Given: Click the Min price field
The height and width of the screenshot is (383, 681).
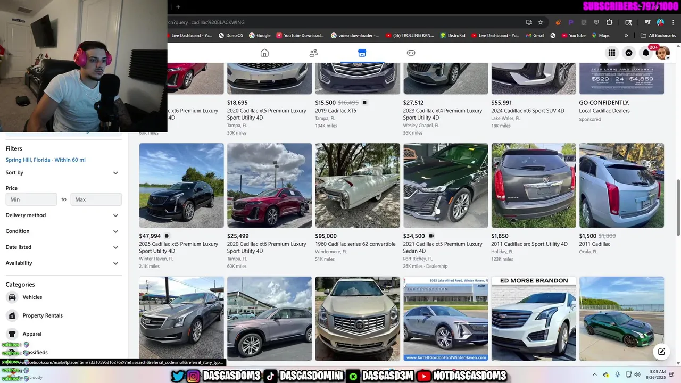Looking at the screenshot, I should [31, 199].
